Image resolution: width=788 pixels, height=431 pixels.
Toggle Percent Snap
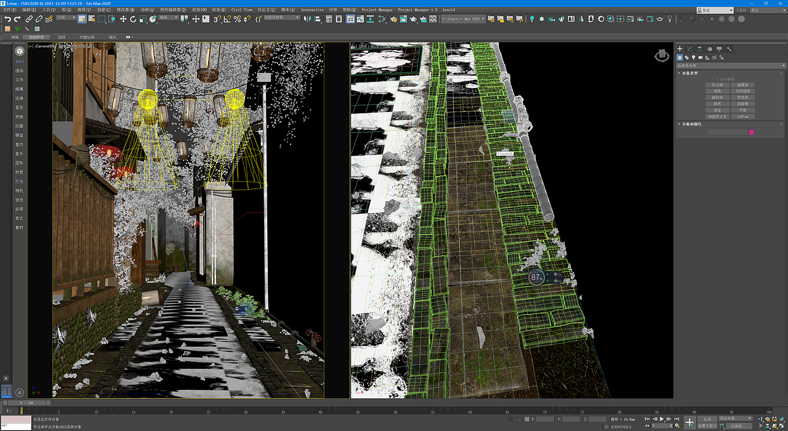click(x=237, y=19)
